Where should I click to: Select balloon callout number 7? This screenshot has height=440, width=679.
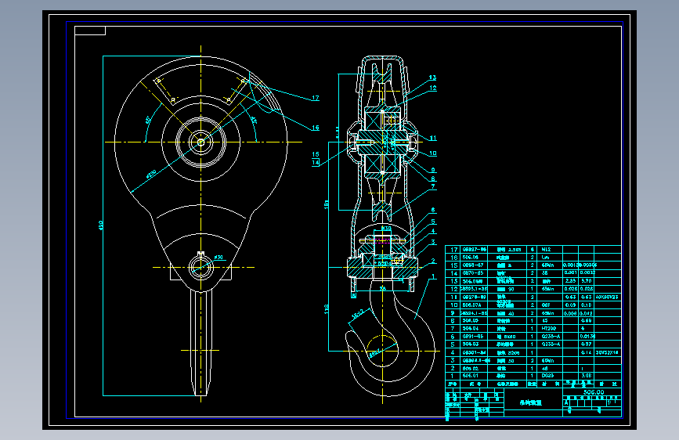coord(433,186)
